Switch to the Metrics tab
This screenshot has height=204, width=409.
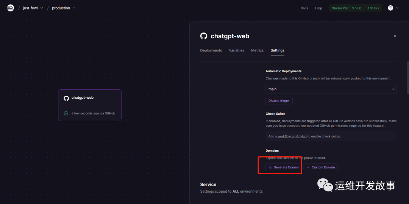pyautogui.click(x=257, y=50)
